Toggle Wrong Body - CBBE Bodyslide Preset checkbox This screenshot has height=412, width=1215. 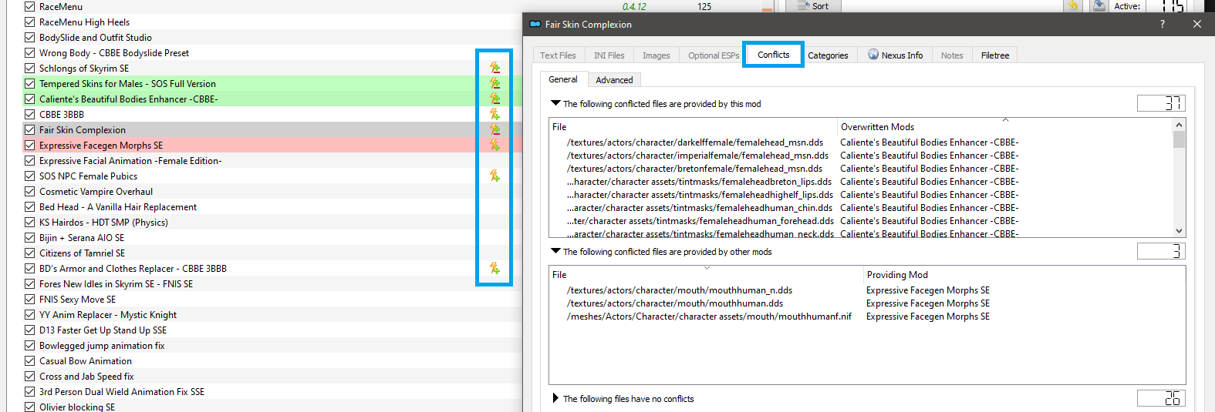tap(29, 52)
